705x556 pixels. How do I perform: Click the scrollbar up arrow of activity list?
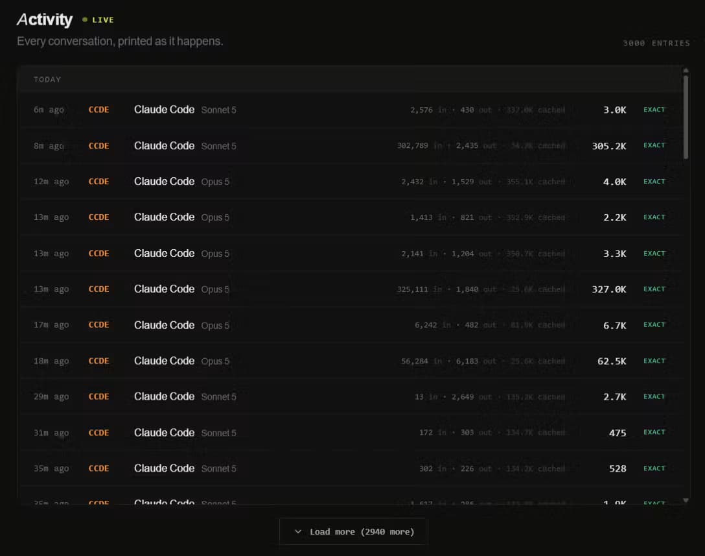686,71
